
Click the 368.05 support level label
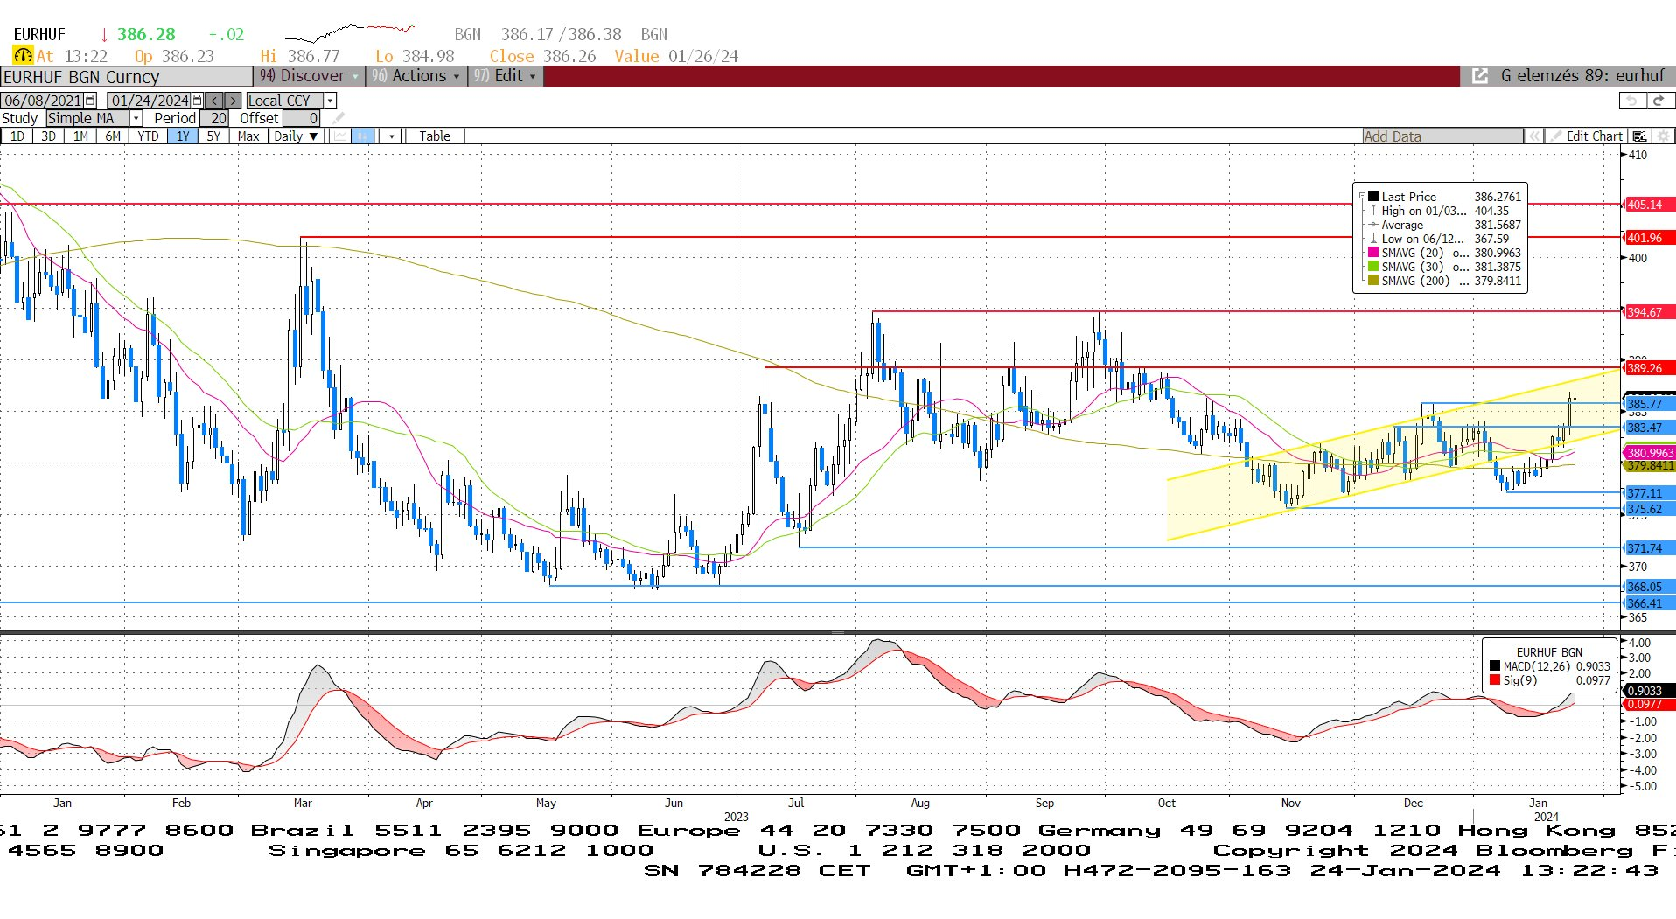(1648, 587)
